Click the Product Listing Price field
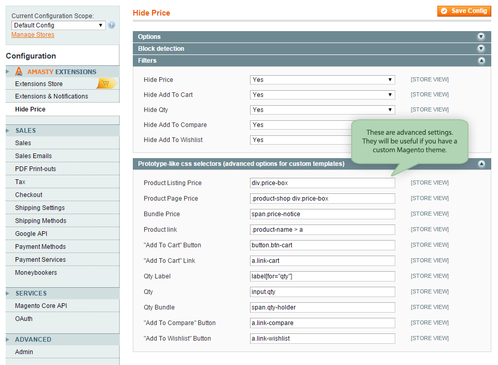 (x=322, y=183)
